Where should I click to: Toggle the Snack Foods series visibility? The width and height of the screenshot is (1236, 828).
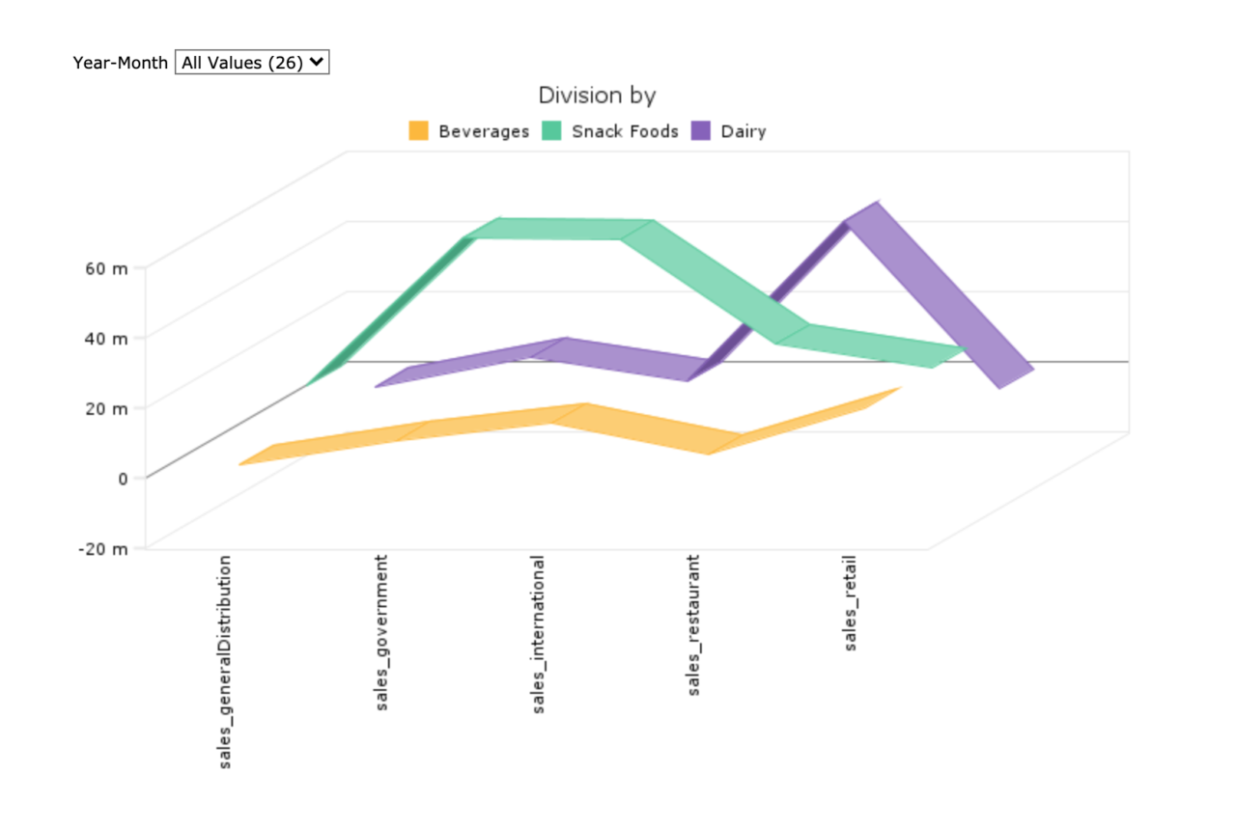625,130
